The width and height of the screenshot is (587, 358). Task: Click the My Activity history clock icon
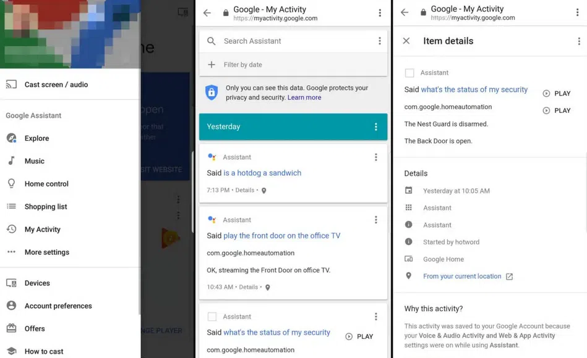click(x=12, y=229)
